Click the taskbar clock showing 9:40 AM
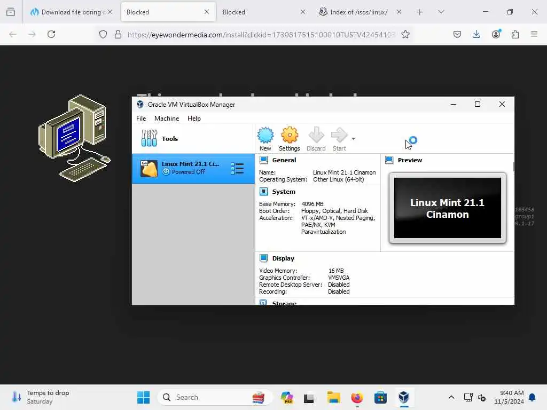Viewport: 547px width, 410px height. (x=509, y=397)
